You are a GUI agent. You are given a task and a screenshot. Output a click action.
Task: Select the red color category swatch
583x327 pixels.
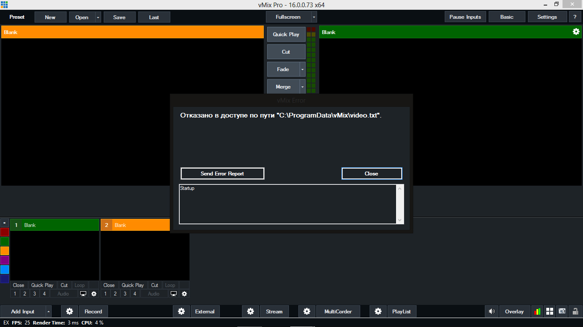click(5, 232)
